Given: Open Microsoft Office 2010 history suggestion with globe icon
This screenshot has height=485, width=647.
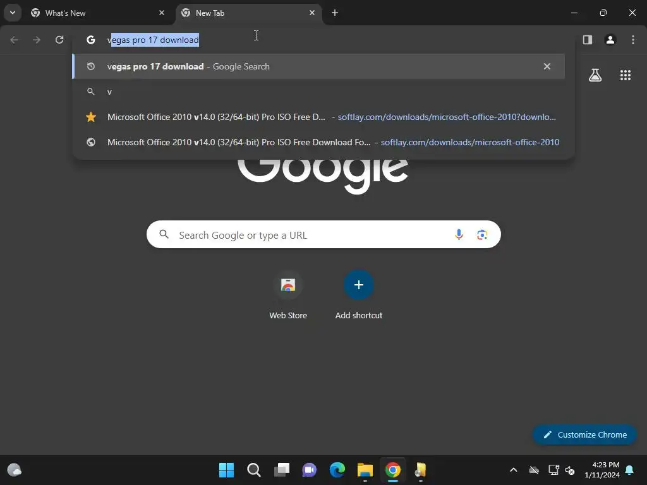Looking at the screenshot, I should pyautogui.click(x=318, y=142).
